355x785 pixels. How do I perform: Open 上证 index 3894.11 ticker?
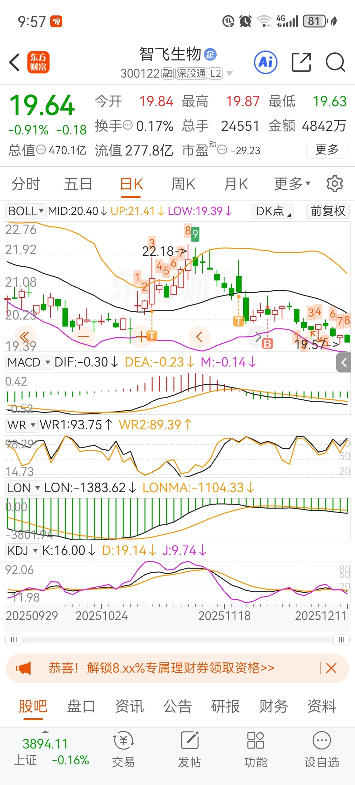pyautogui.click(x=51, y=751)
